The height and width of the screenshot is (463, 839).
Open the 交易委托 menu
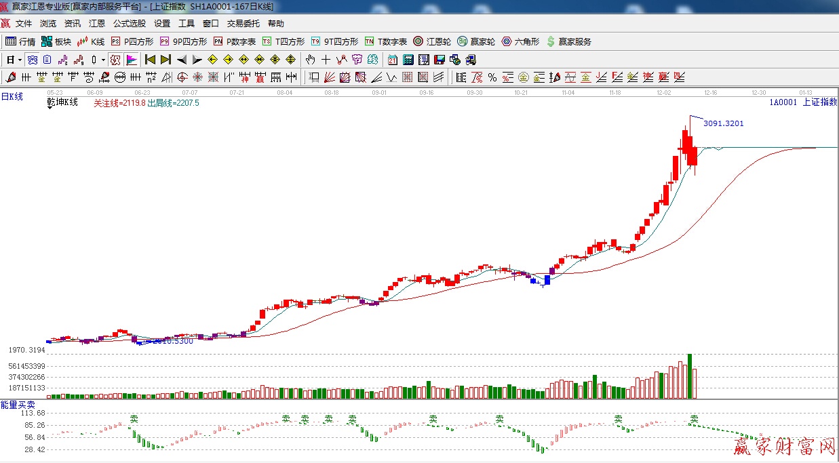(243, 24)
